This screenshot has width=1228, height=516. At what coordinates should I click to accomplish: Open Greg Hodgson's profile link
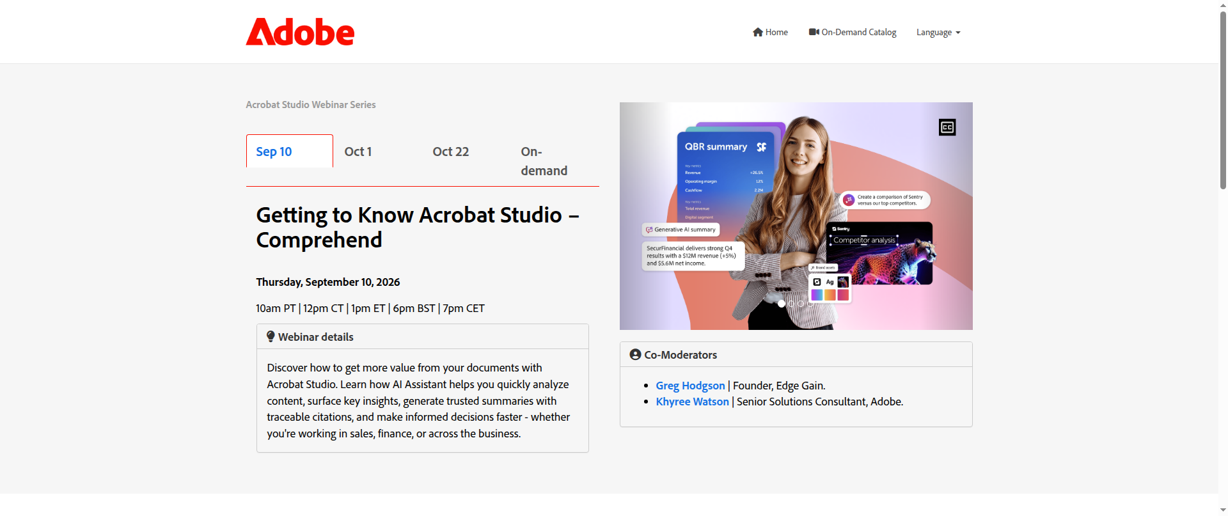[690, 386]
